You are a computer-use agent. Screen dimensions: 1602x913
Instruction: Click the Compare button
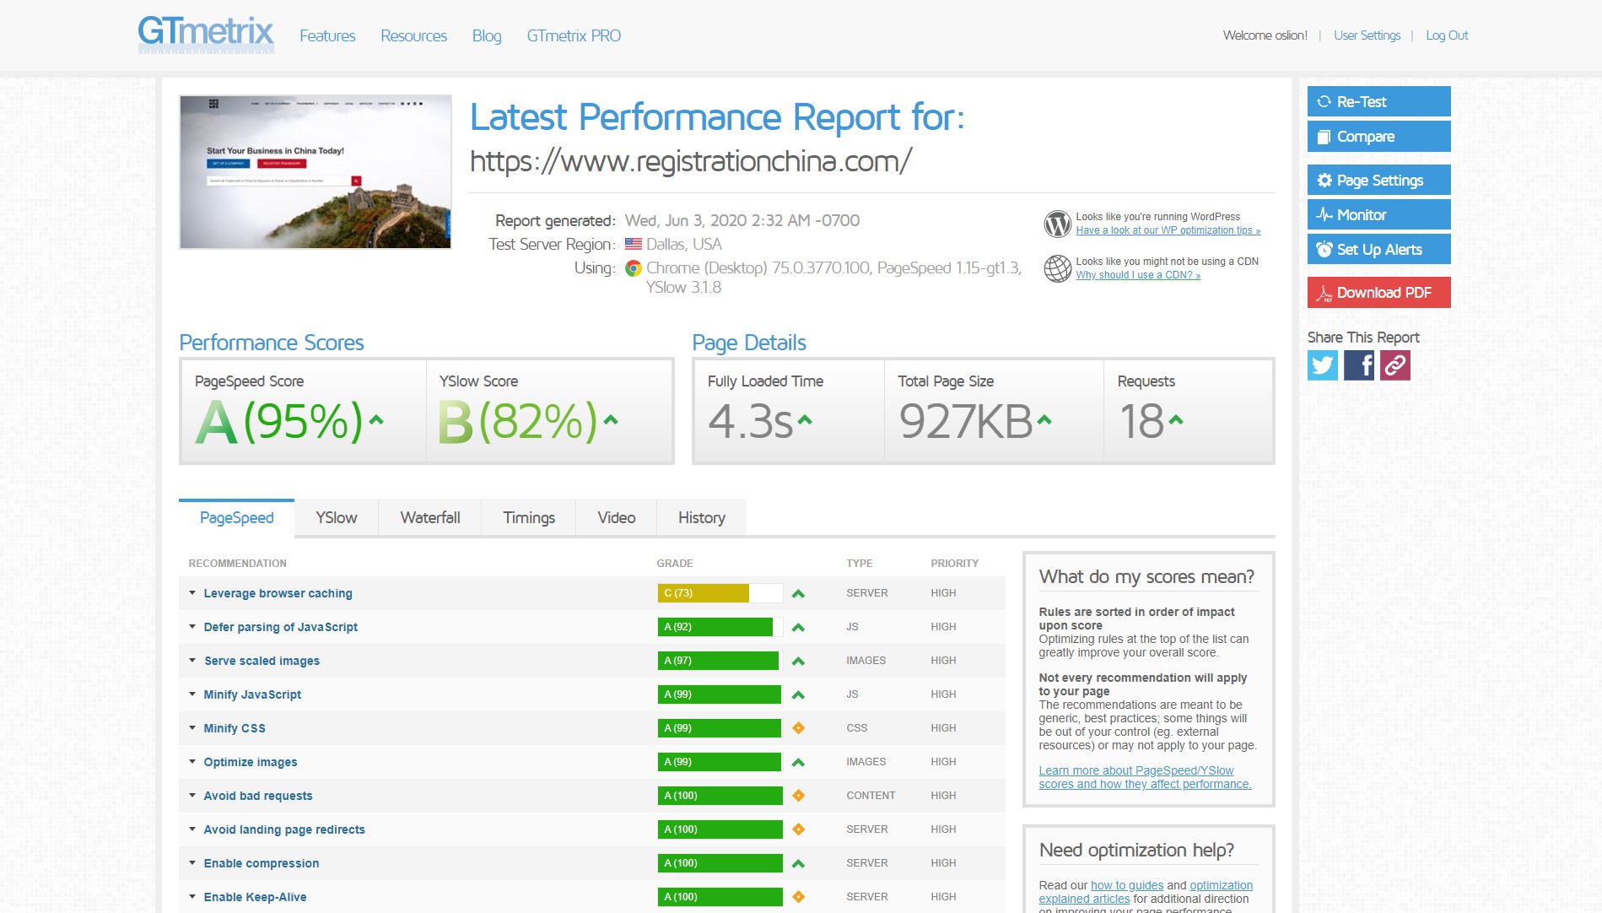tap(1378, 136)
